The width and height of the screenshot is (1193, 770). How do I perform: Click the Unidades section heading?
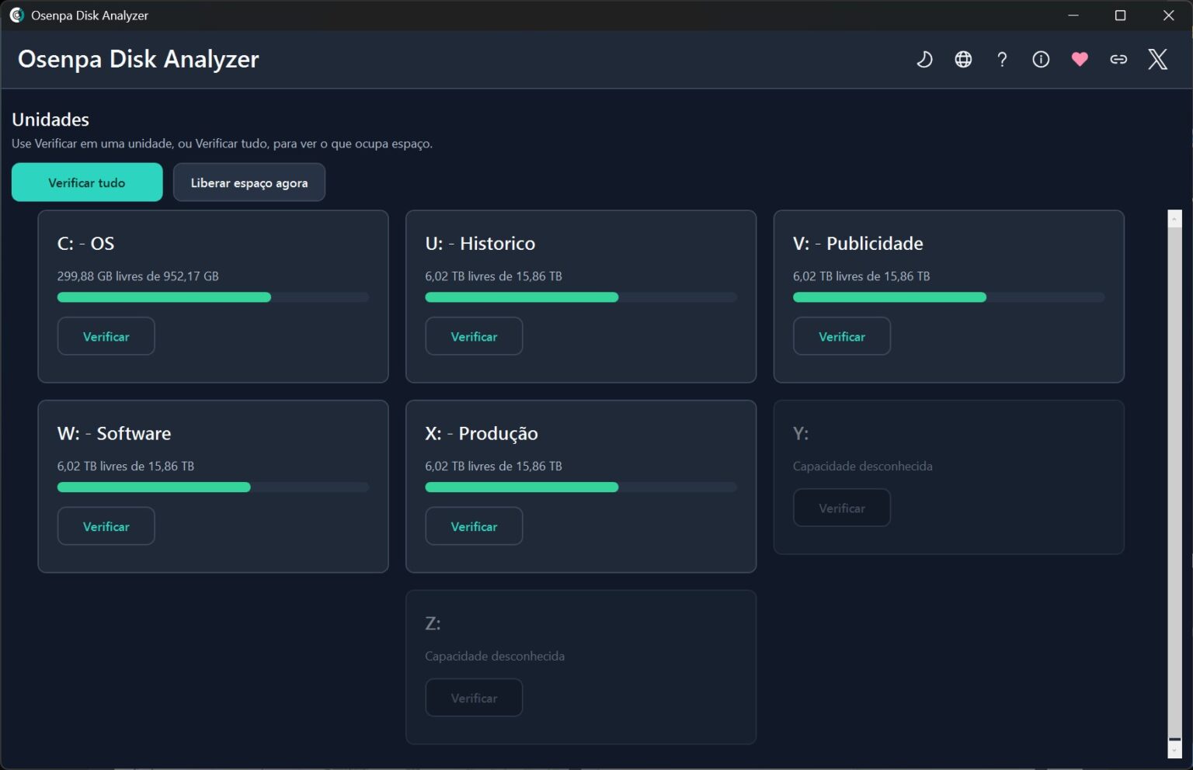tap(50, 120)
